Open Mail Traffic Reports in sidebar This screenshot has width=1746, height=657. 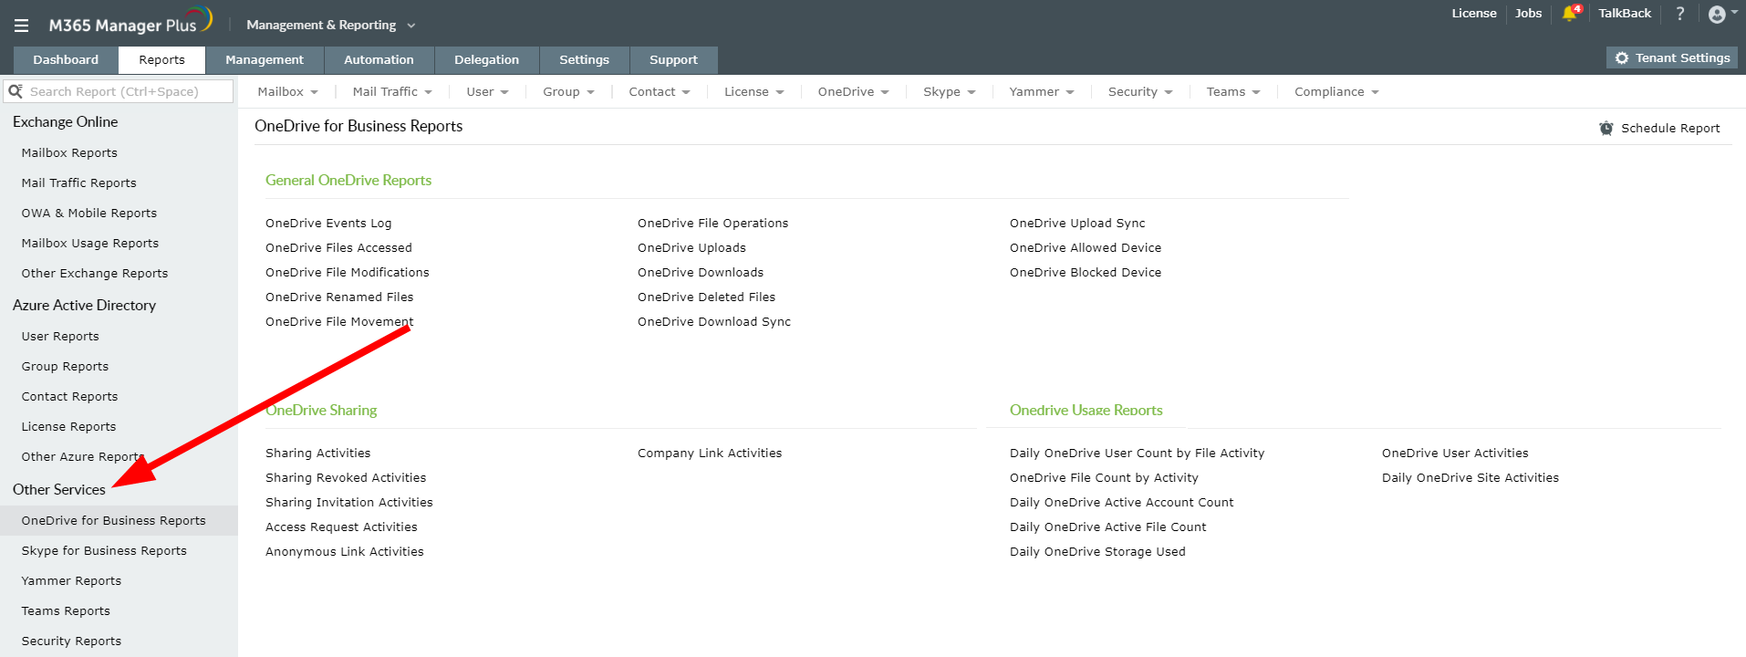(79, 183)
